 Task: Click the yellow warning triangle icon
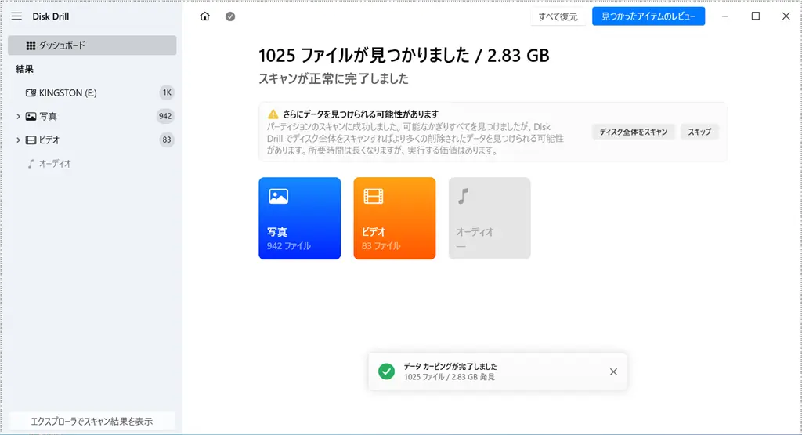click(x=273, y=114)
